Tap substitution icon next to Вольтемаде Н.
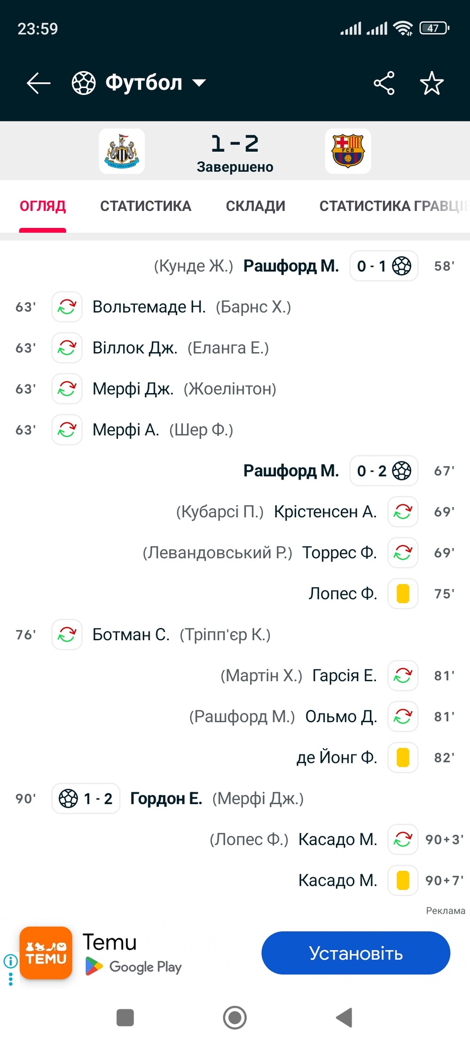The image size is (470, 1046). [x=67, y=307]
